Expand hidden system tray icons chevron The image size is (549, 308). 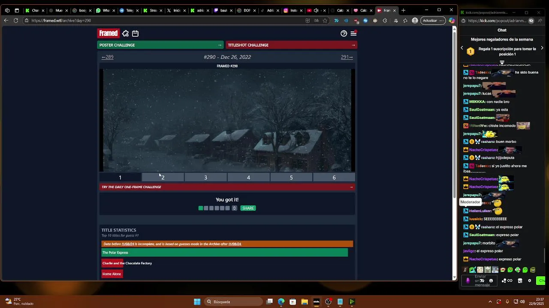pos(490,302)
